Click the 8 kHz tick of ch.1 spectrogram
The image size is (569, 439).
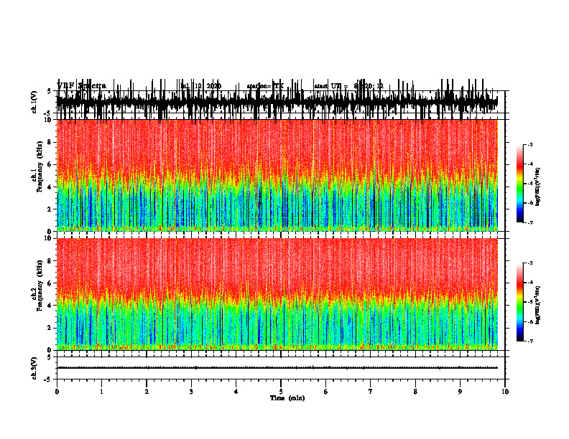pyautogui.click(x=50, y=142)
